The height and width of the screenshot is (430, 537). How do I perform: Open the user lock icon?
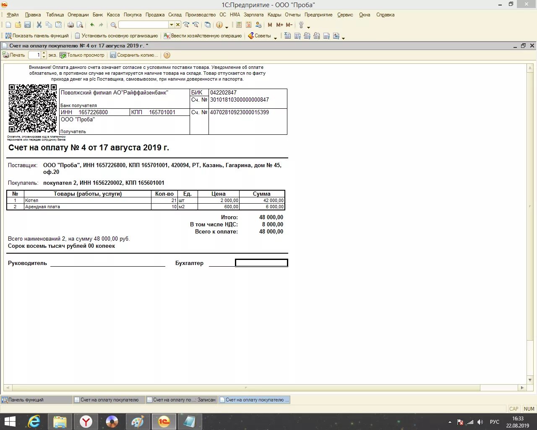click(x=258, y=25)
